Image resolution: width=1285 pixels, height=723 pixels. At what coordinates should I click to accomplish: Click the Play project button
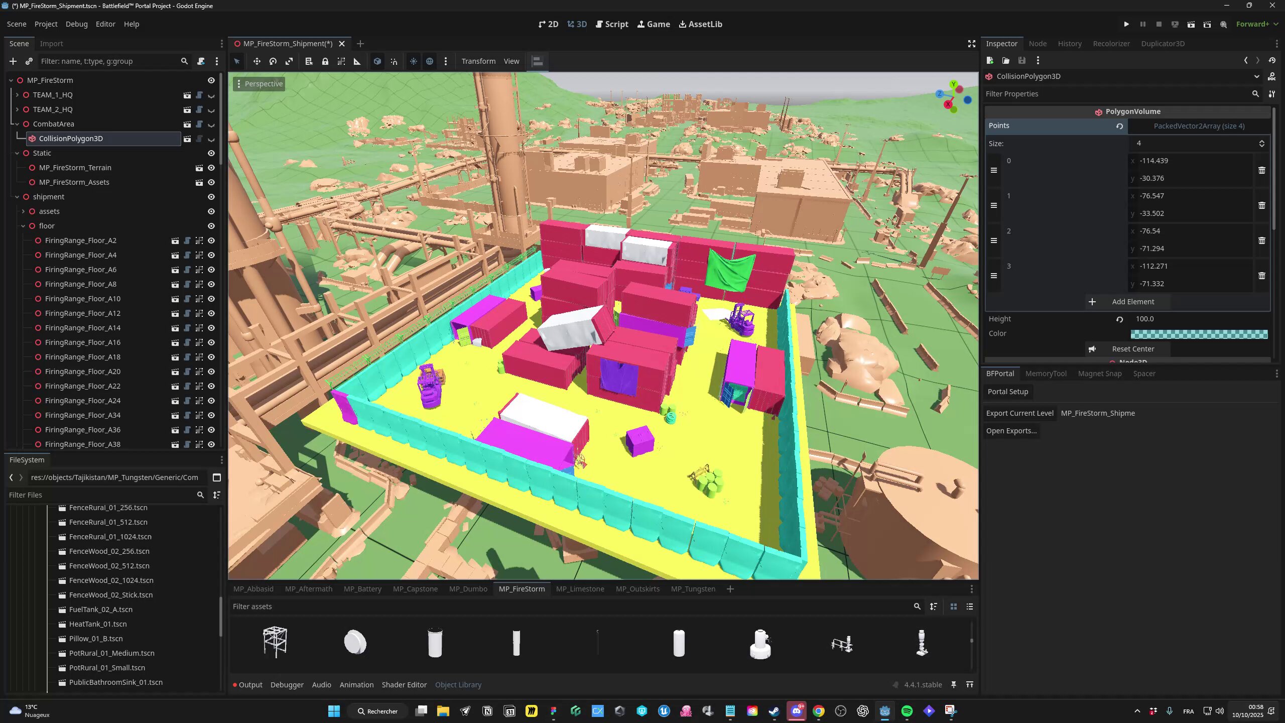[x=1126, y=24]
